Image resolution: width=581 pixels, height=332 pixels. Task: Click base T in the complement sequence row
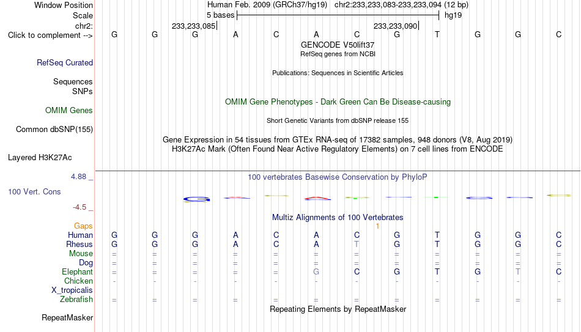437,34
